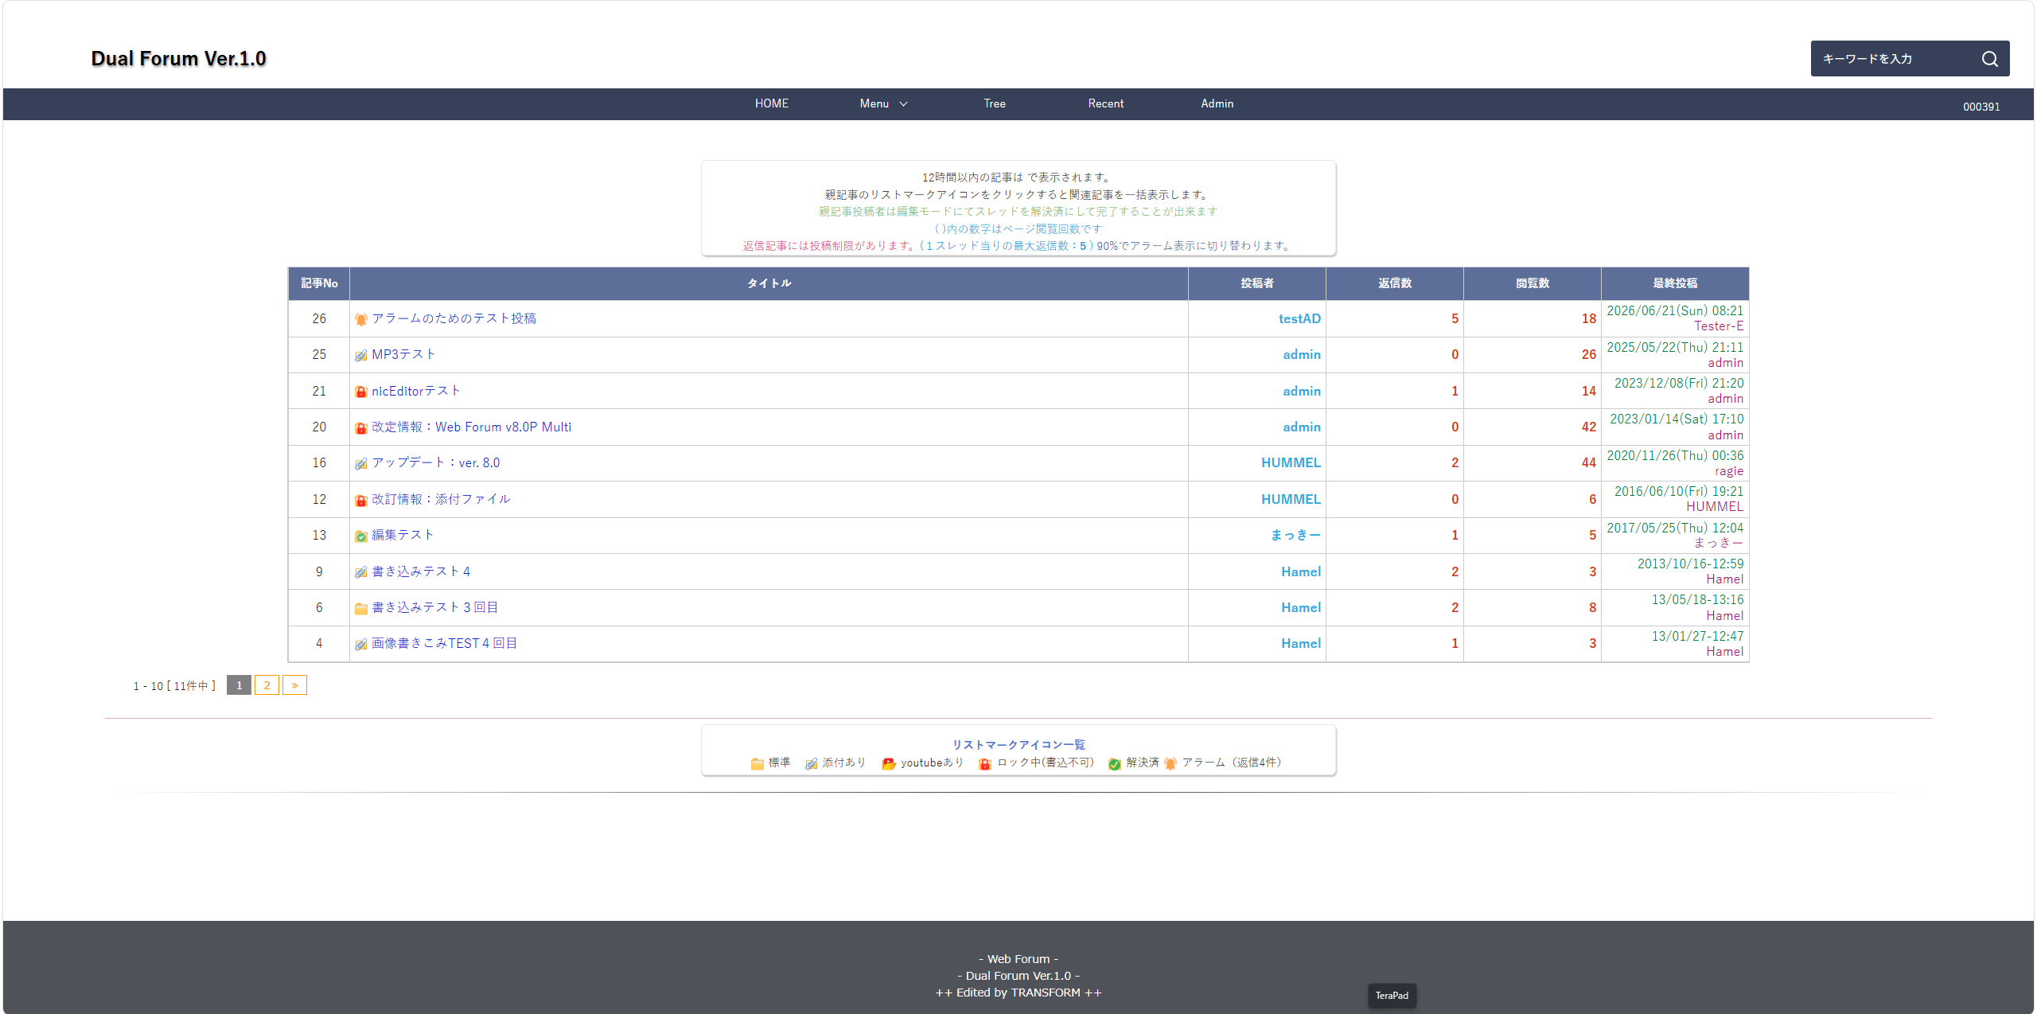
Task: Go to HOME in navigation bar
Action: 772,103
